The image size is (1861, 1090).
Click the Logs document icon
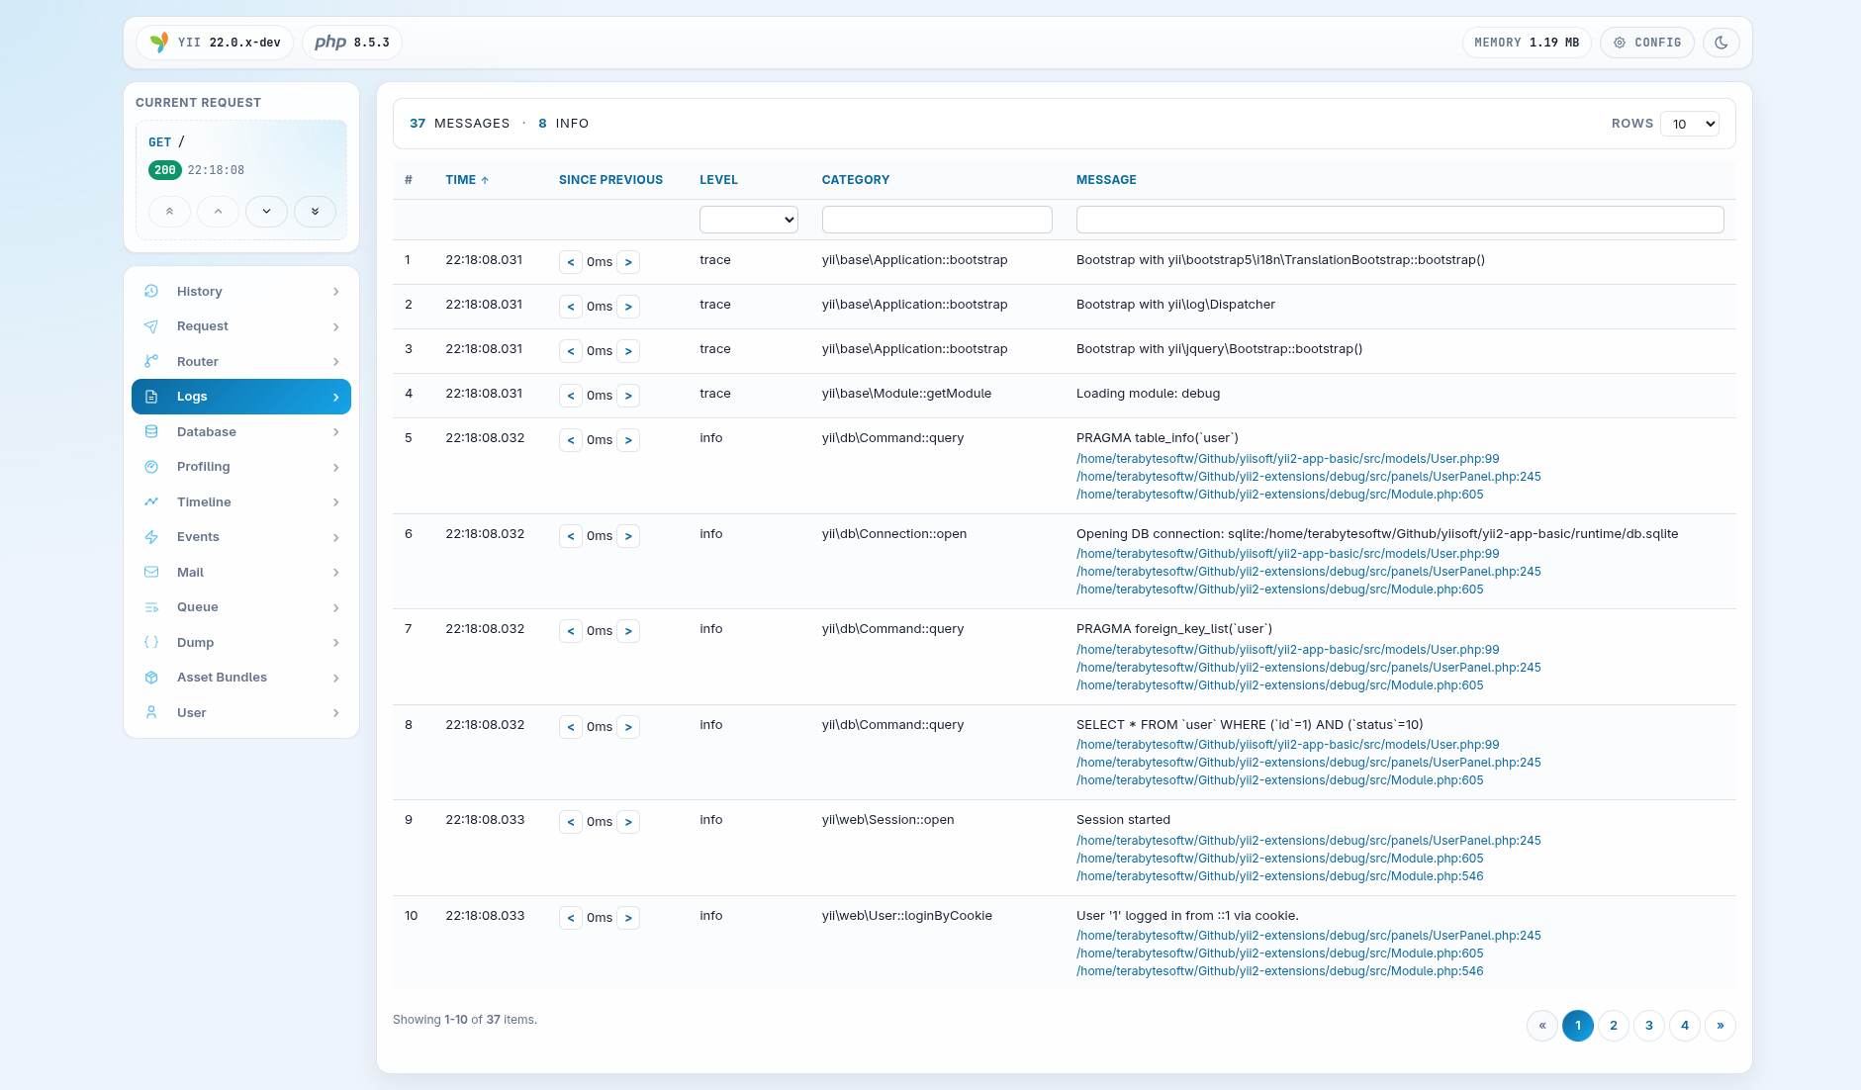click(x=151, y=397)
